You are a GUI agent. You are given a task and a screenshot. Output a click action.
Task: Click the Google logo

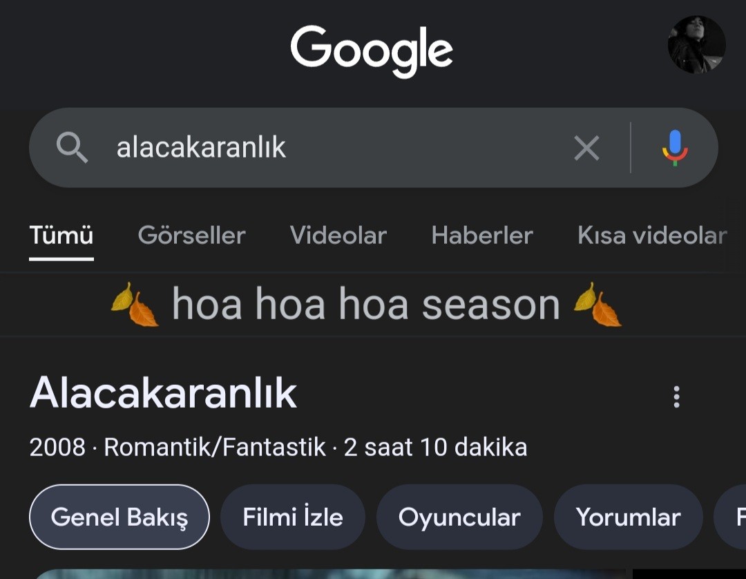click(372, 51)
